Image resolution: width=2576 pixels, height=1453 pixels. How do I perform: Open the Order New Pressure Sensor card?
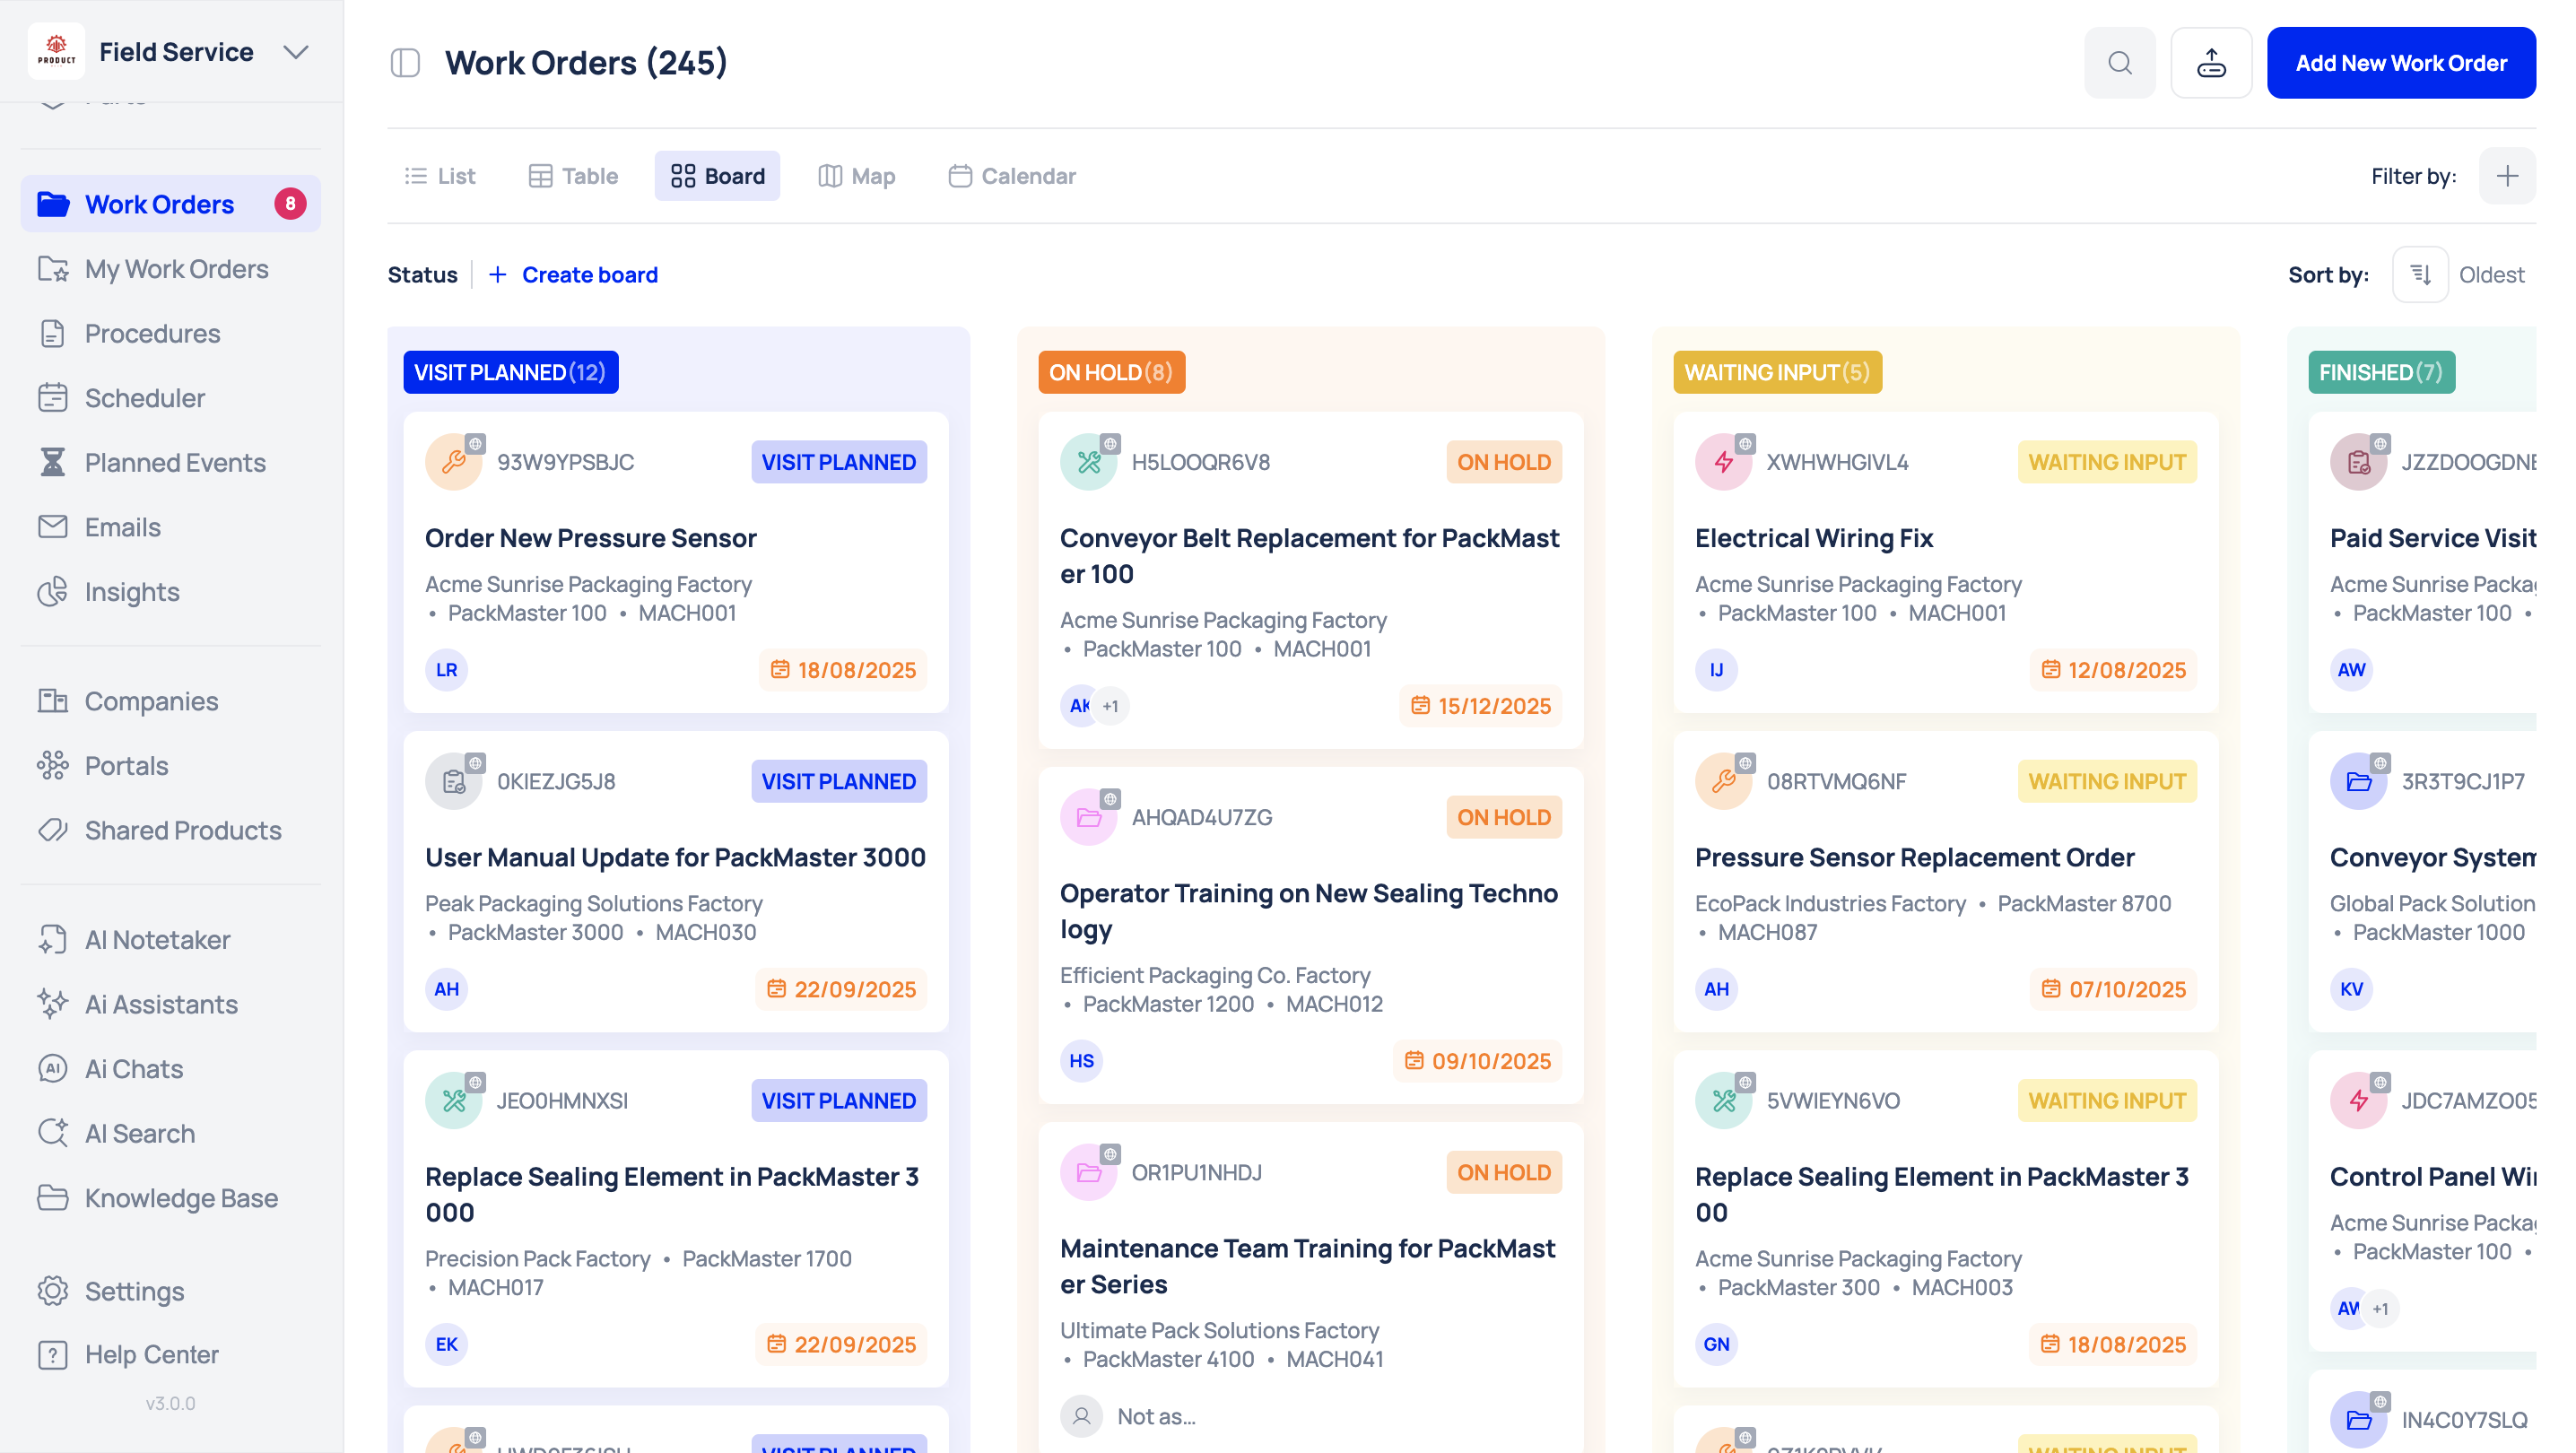pyautogui.click(x=590, y=538)
